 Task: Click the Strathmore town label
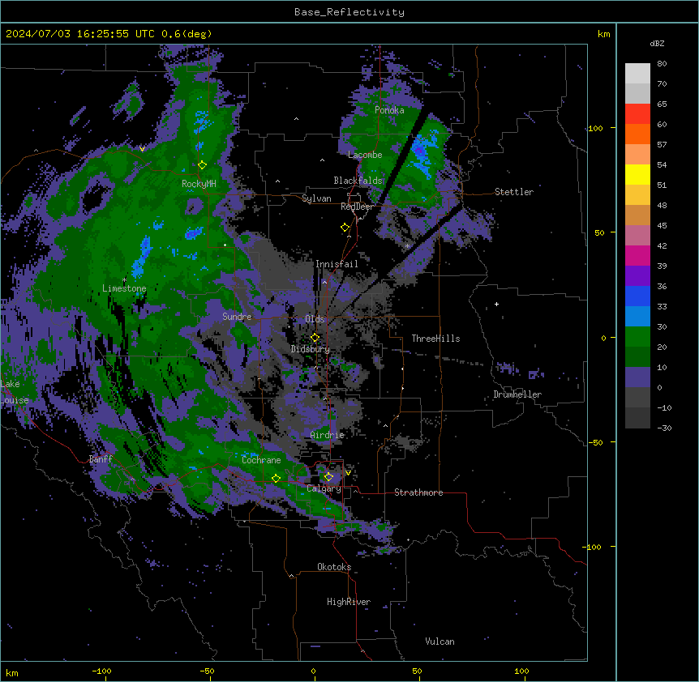tap(418, 492)
